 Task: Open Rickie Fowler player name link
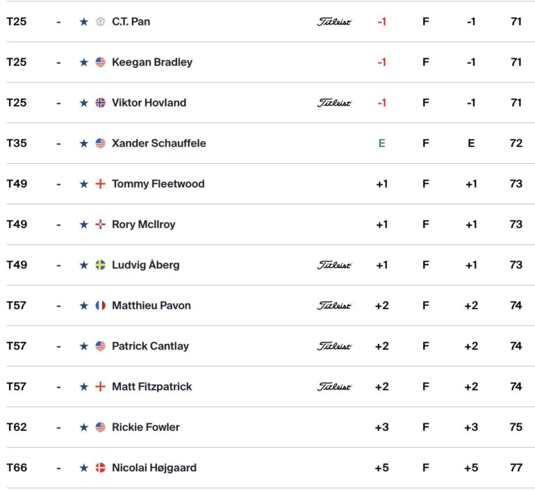(146, 427)
